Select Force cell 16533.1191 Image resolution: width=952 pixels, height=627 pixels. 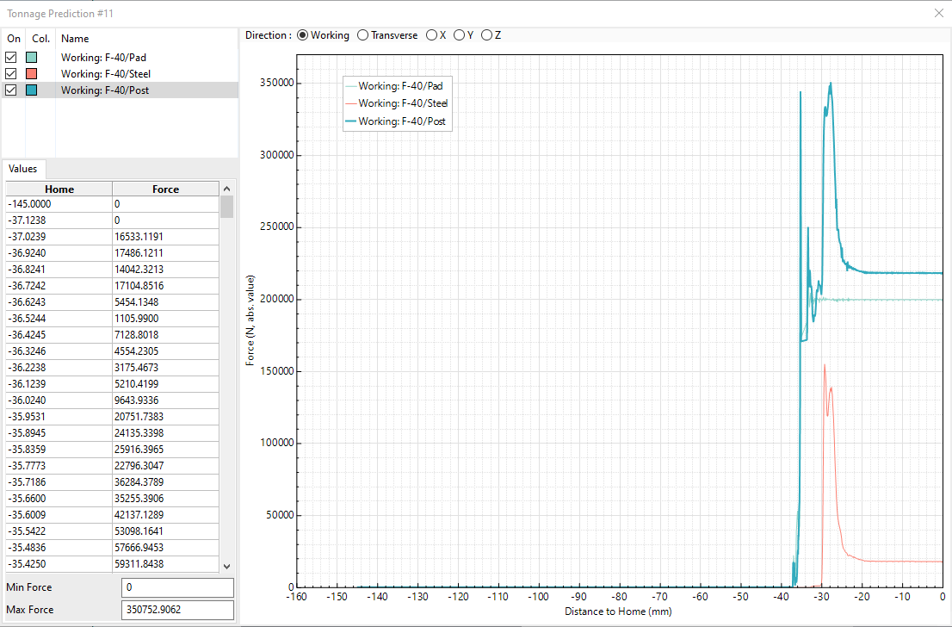tap(166, 237)
